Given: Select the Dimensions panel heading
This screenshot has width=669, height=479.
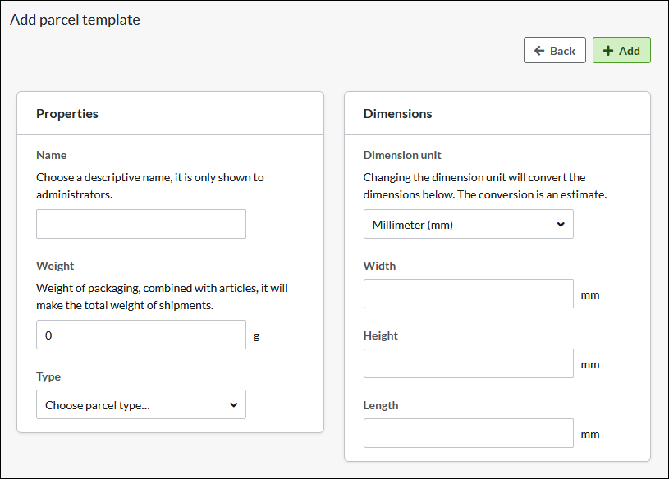Looking at the screenshot, I should [x=397, y=114].
